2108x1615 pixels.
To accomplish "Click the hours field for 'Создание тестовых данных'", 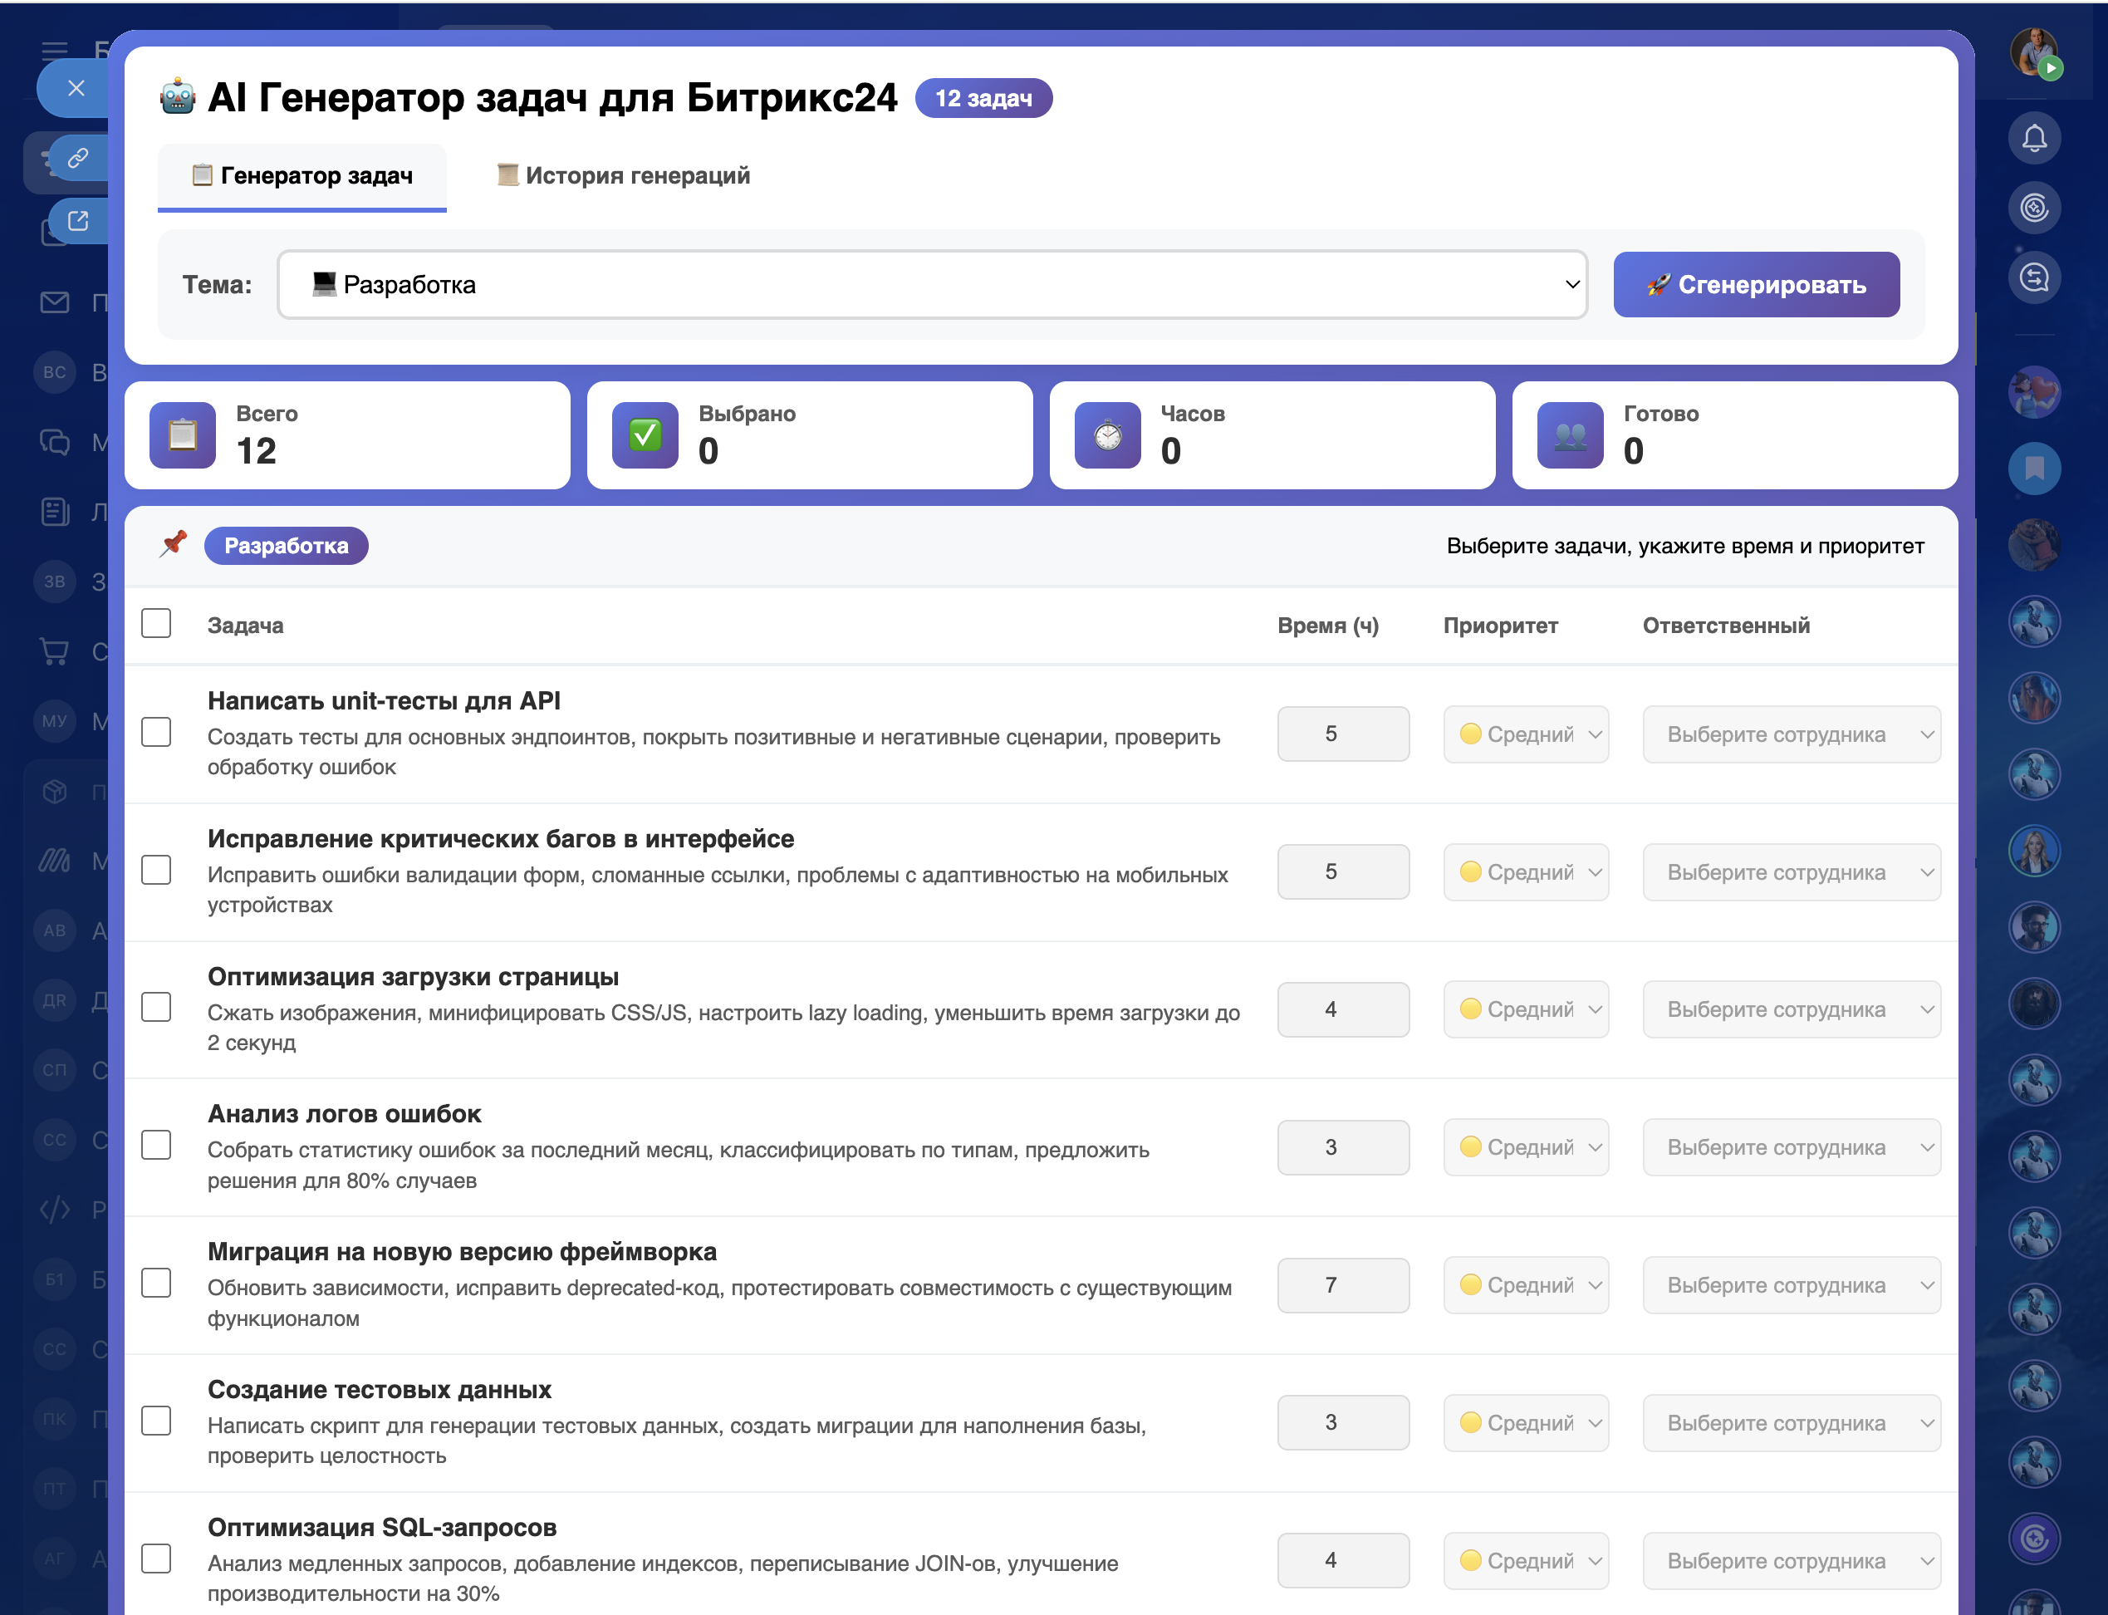I will (1342, 1423).
